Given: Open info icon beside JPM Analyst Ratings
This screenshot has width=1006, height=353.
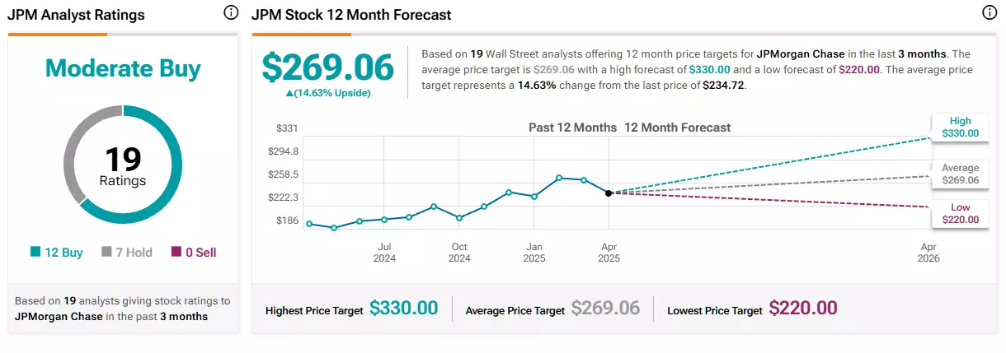Looking at the screenshot, I should (231, 13).
